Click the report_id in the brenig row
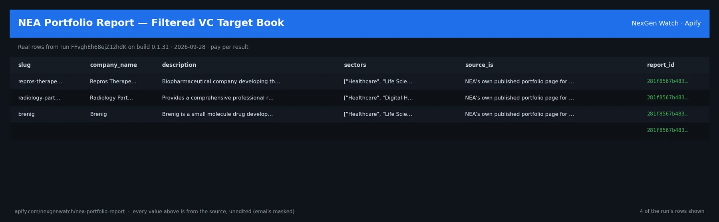 coord(667,114)
